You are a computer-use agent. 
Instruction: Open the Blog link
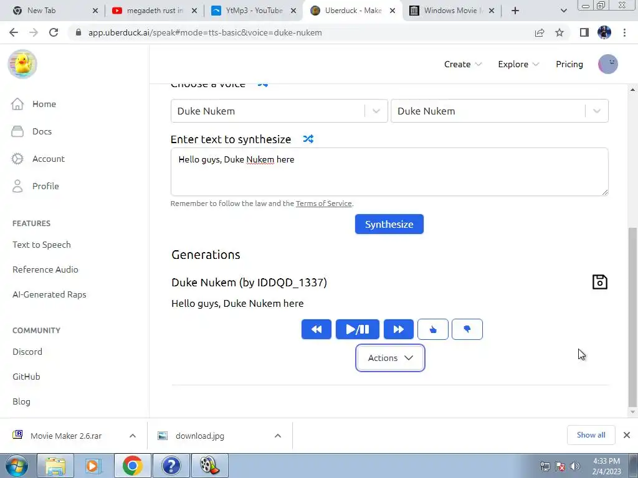tap(21, 401)
